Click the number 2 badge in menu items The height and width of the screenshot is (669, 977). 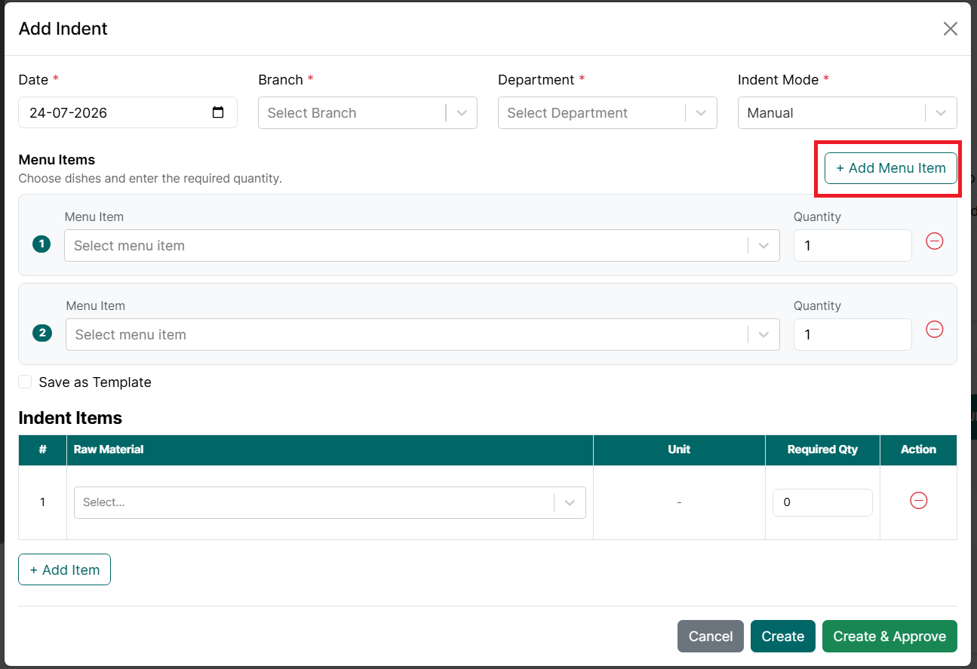click(42, 333)
